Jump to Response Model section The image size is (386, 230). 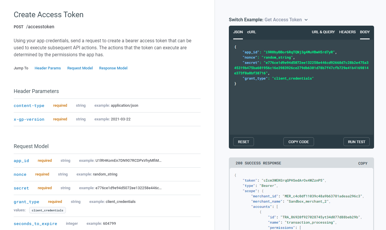[113, 68]
